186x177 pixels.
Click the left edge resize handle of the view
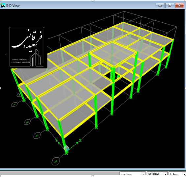0,88
